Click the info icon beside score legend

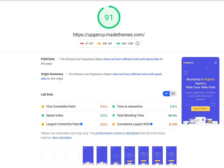click(137, 43)
